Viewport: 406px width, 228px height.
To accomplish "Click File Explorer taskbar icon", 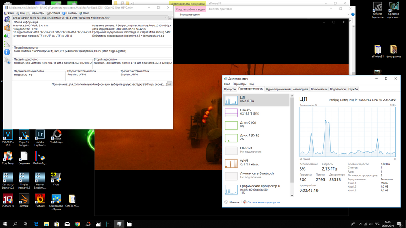I will click(x=46, y=224).
